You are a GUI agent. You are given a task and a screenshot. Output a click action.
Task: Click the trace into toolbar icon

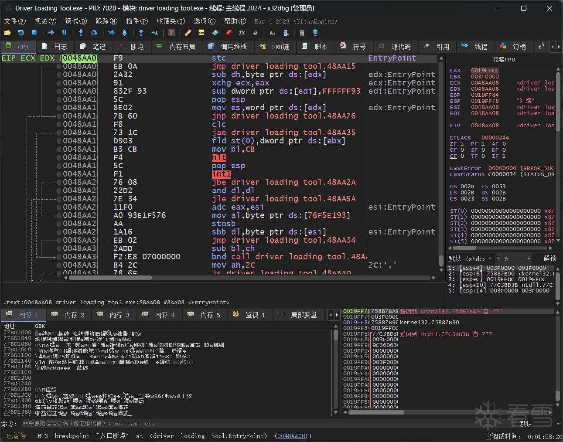(111, 33)
